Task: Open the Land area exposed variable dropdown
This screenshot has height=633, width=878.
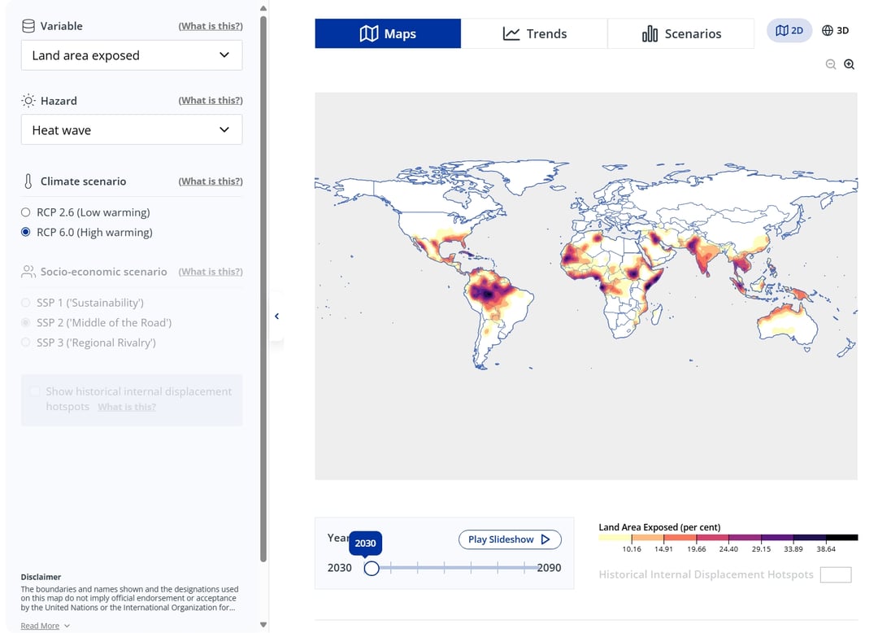Action: point(131,55)
